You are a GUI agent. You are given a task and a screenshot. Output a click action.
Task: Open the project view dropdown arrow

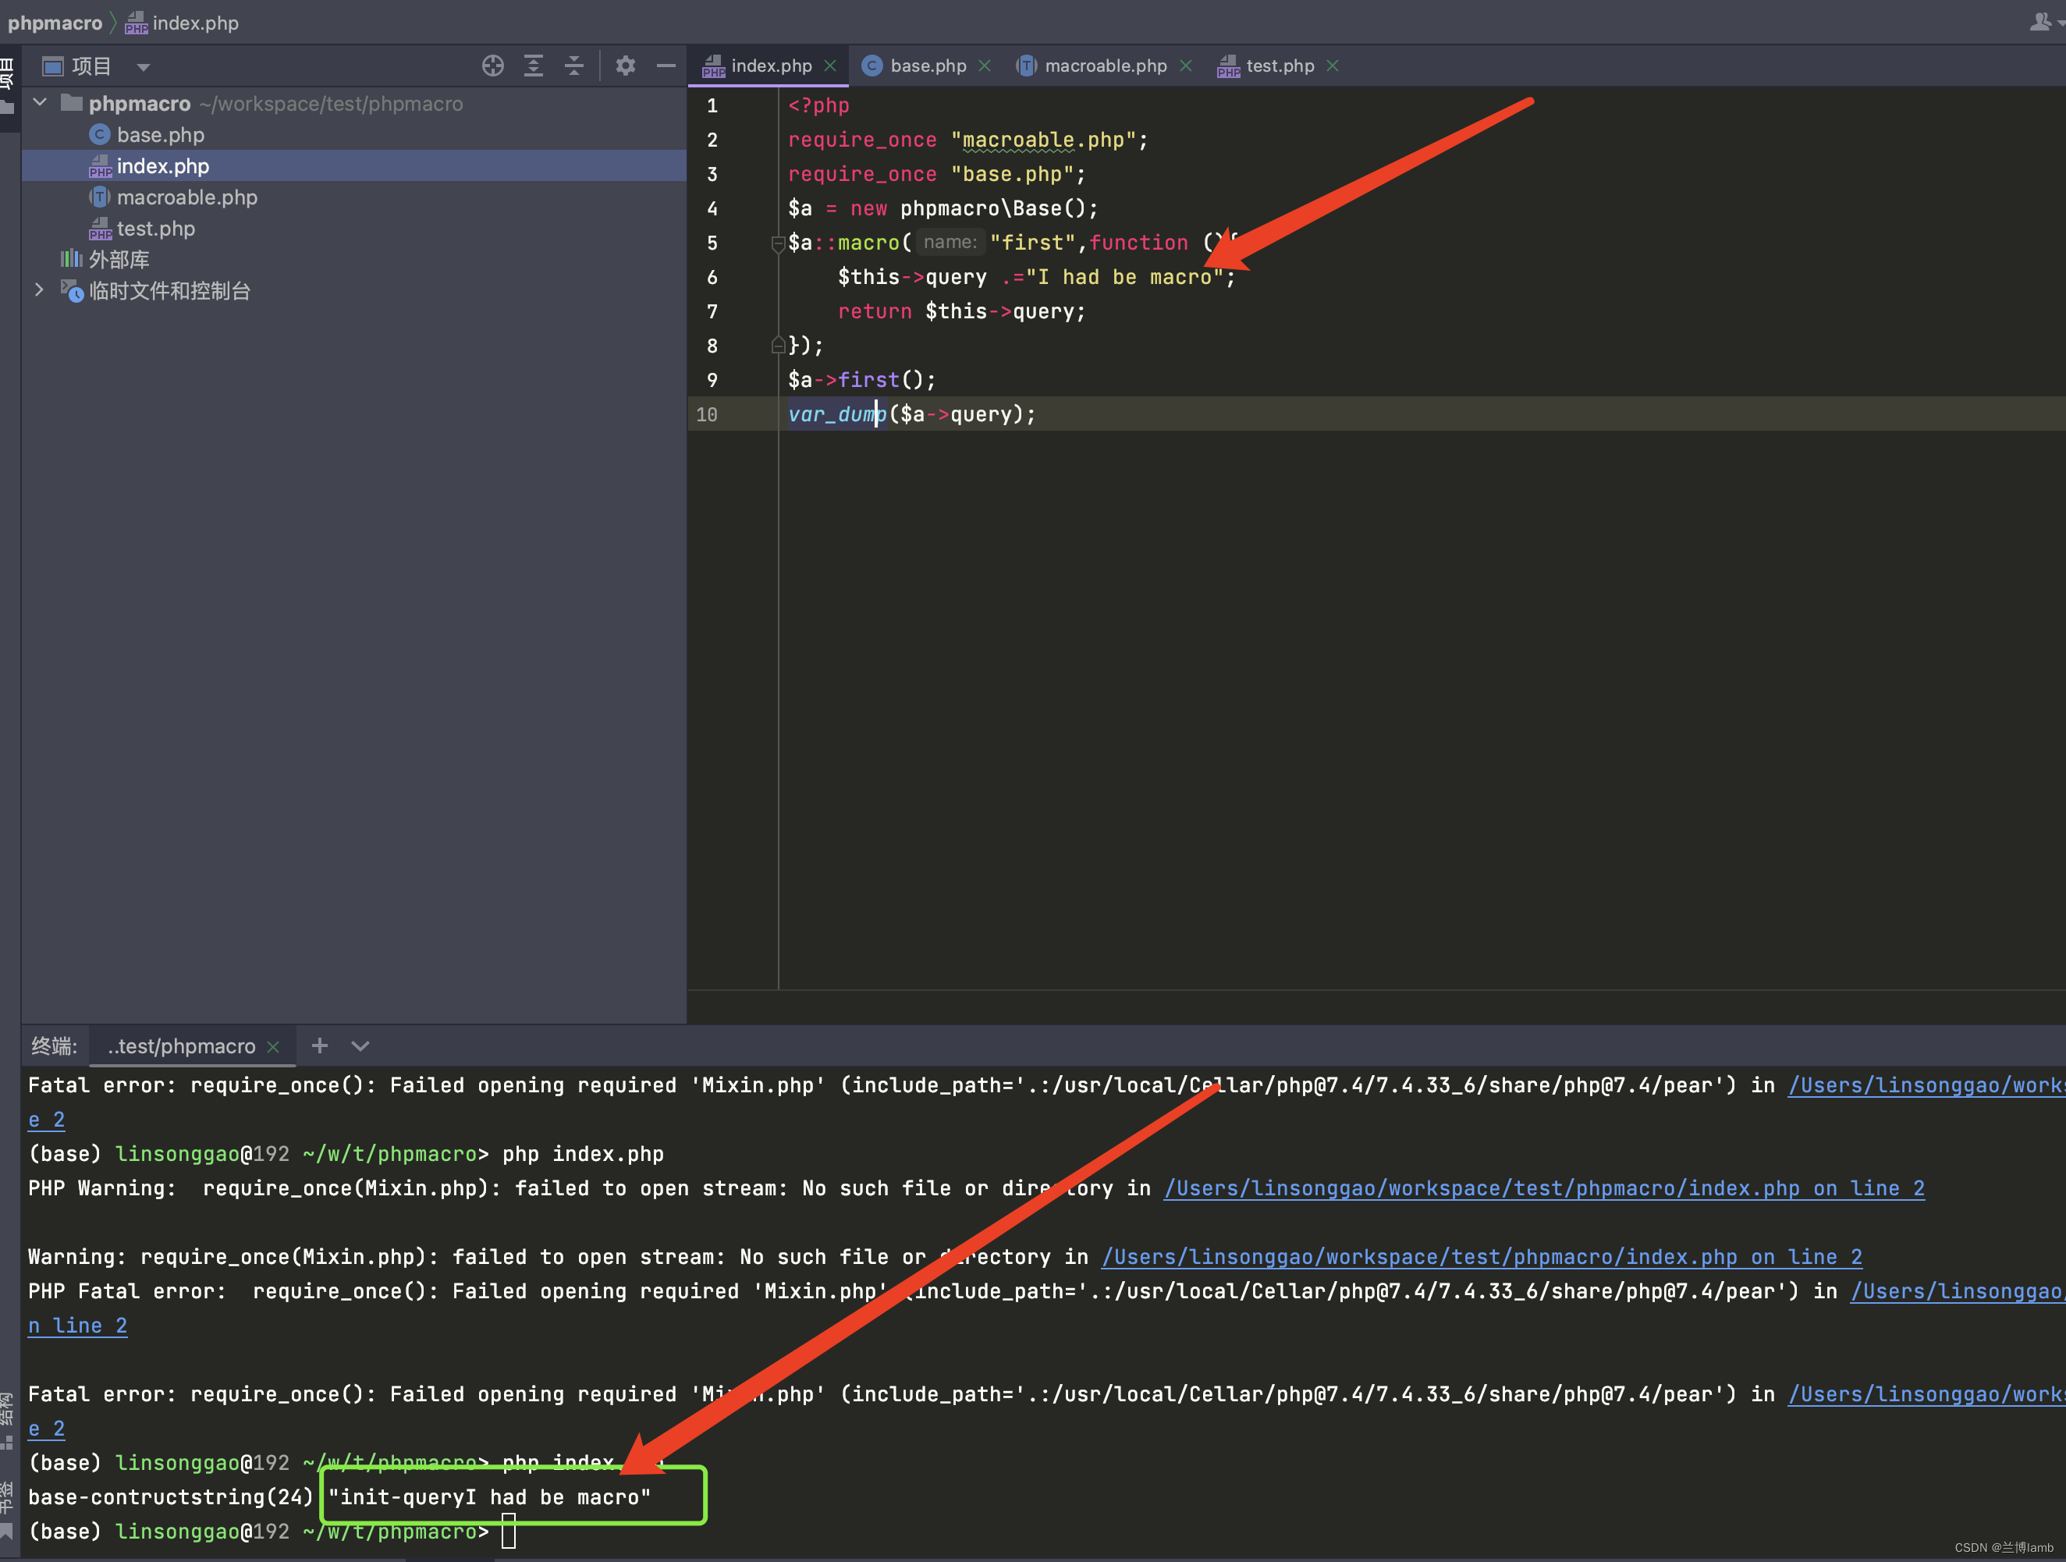(143, 67)
